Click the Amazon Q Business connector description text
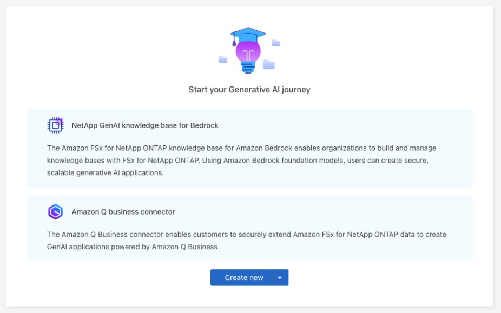The width and height of the screenshot is (501, 313). tap(246, 241)
